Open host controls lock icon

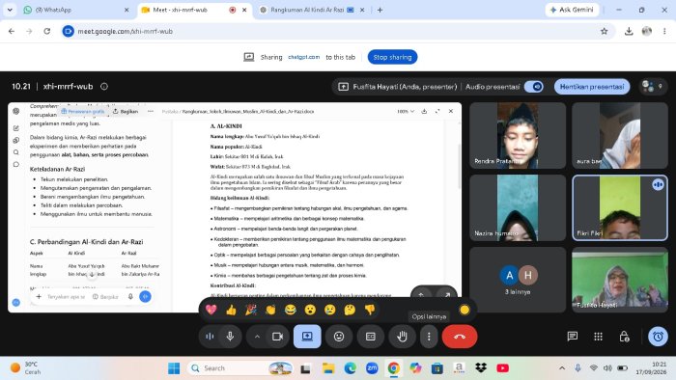click(624, 336)
